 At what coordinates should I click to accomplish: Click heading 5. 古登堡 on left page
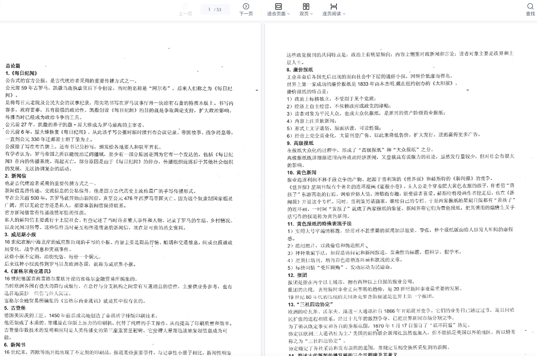point(15,308)
